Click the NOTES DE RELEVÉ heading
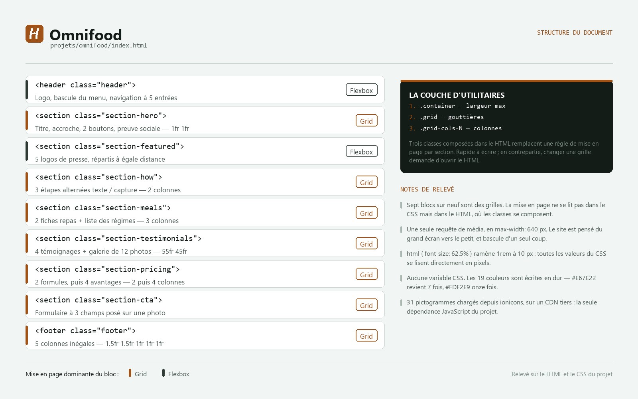This screenshot has width=638, height=399. 427,190
